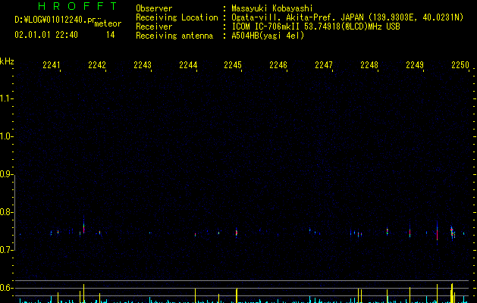
Task: Click the Receiver field label
Action: pos(154,27)
